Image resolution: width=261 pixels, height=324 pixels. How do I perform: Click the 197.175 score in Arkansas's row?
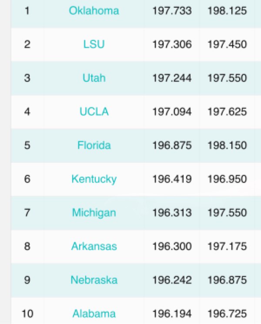pyautogui.click(x=227, y=246)
